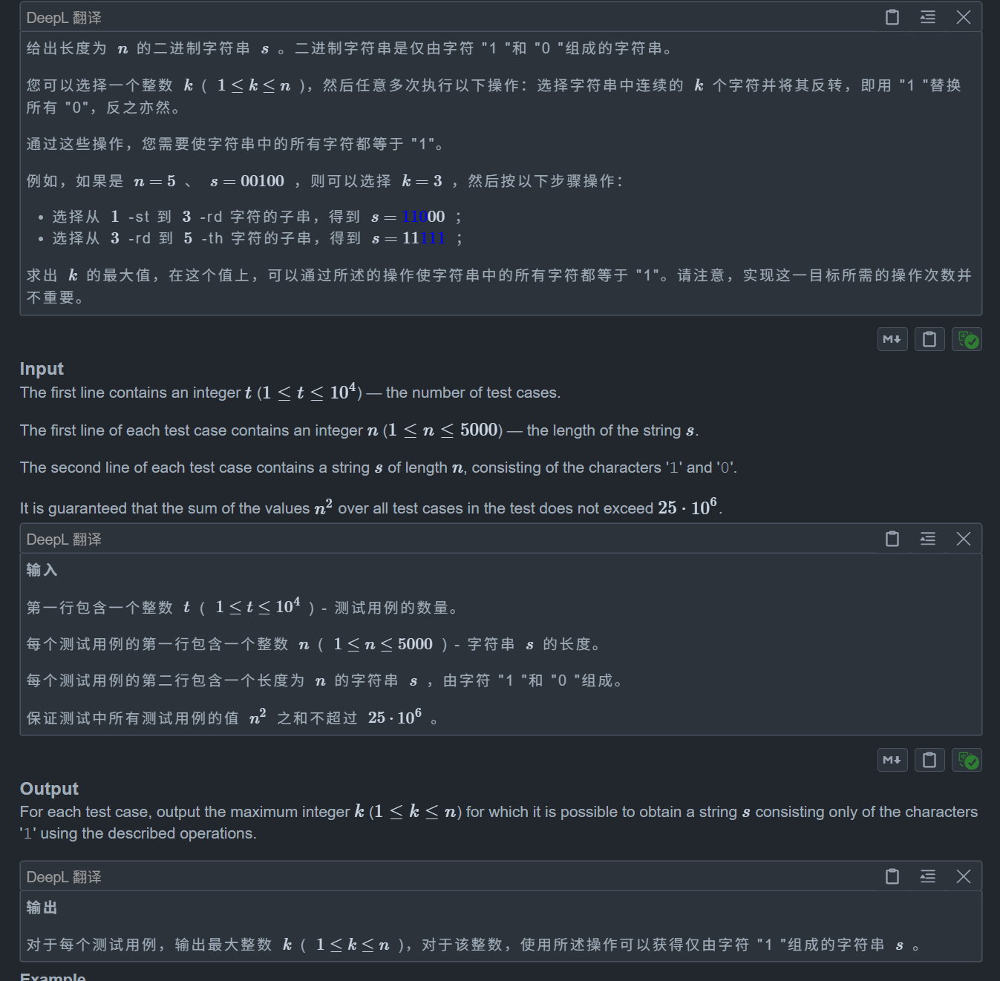Click the outdent icon on the 输入 DeepL panel
Viewport: 1000px width, 981px height.
point(927,539)
